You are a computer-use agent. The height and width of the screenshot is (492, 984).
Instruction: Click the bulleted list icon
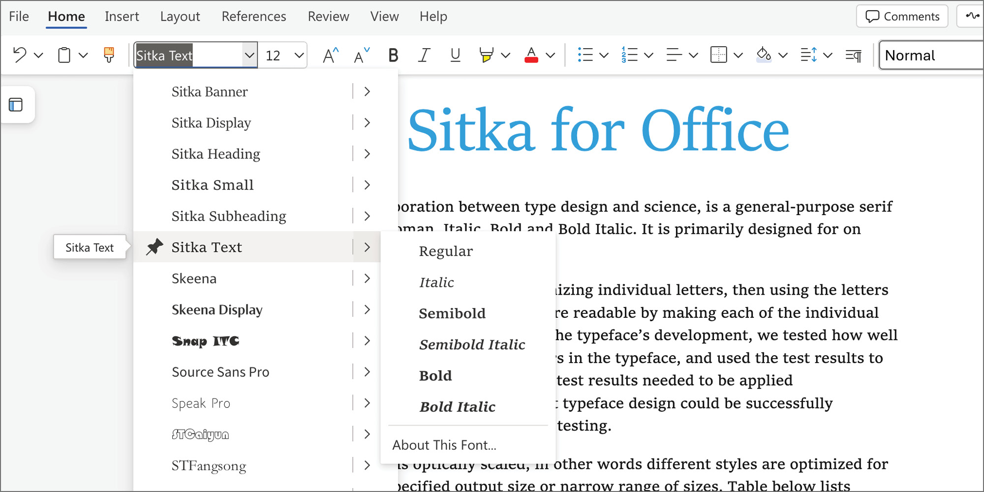click(x=585, y=55)
